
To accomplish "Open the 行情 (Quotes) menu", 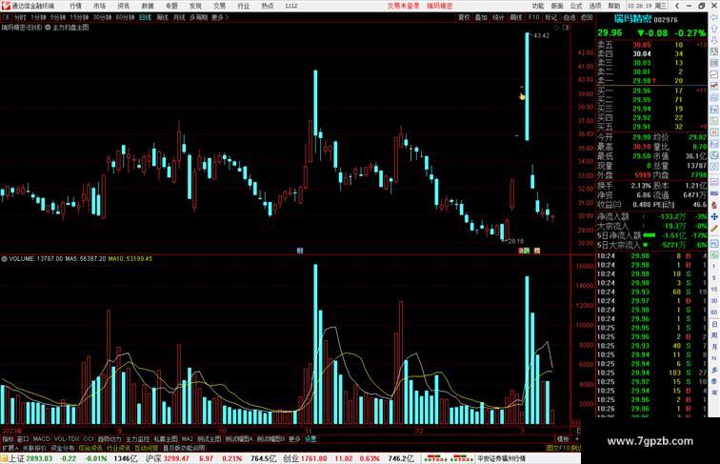I will coord(76,6).
